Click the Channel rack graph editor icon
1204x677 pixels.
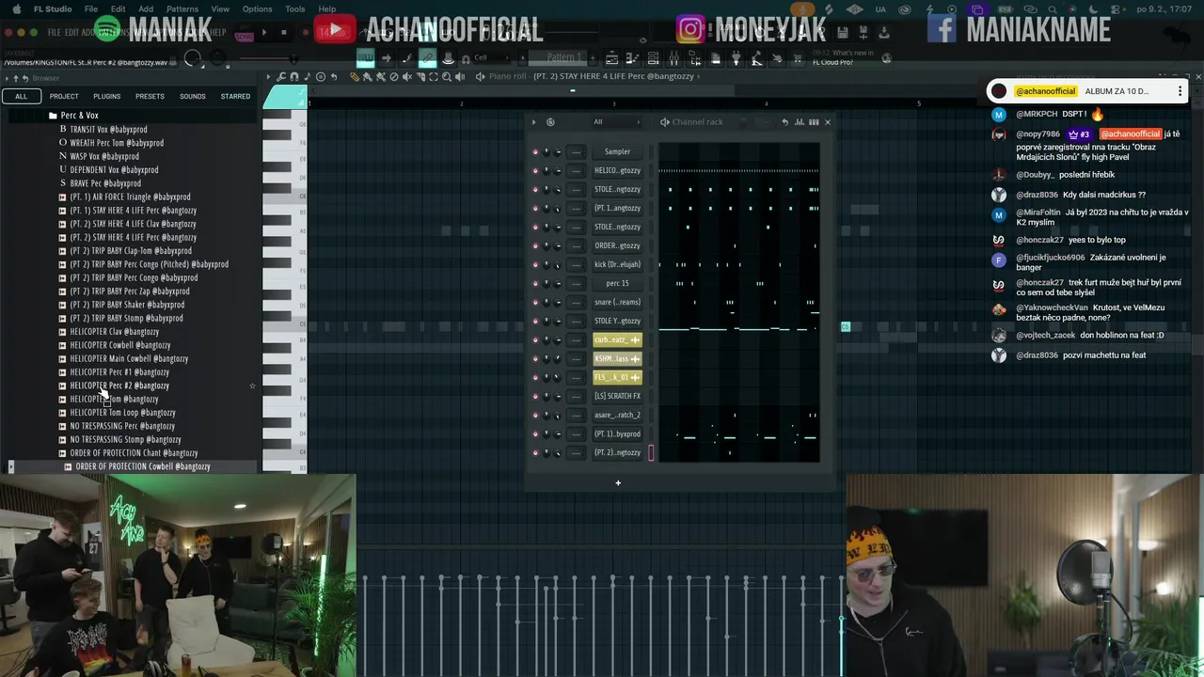[x=800, y=122]
